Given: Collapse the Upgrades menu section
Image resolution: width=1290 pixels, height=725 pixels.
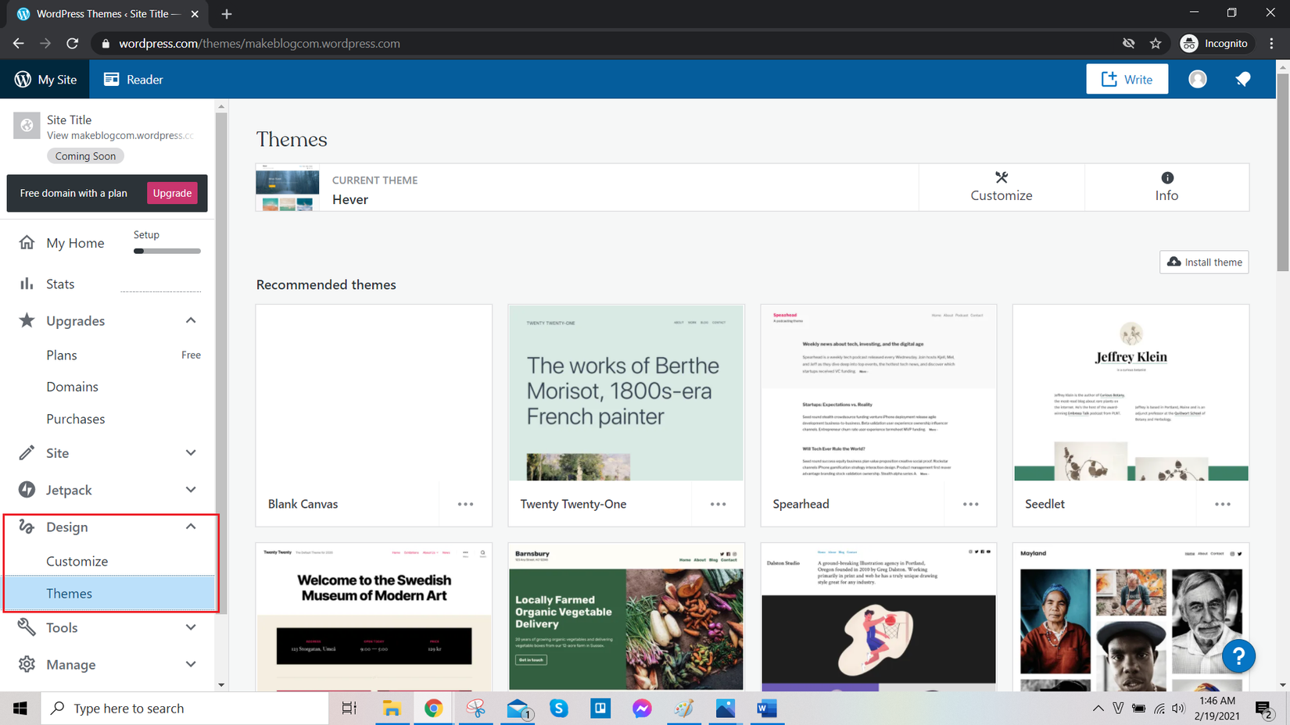Looking at the screenshot, I should pyautogui.click(x=191, y=320).
